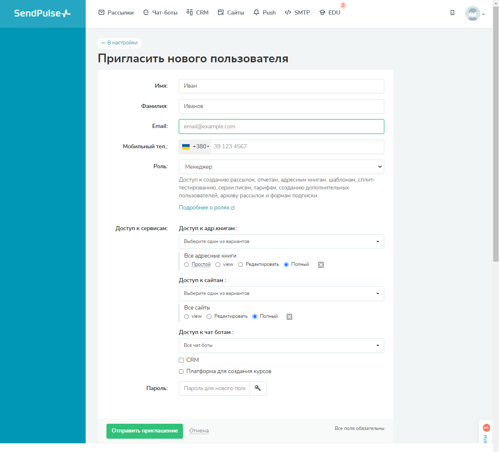Screen dimensions: 499x452
Task: Click the Push bell icon
Action: coord(256,12)
